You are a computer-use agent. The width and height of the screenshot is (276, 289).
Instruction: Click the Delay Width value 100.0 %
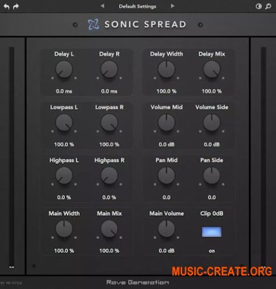click(x=167, y=91)
